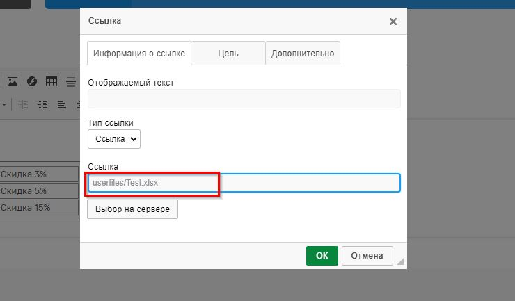Screen dimensions: 515x301
Task: Switch to the Цель tab
Action: (228, 54)
